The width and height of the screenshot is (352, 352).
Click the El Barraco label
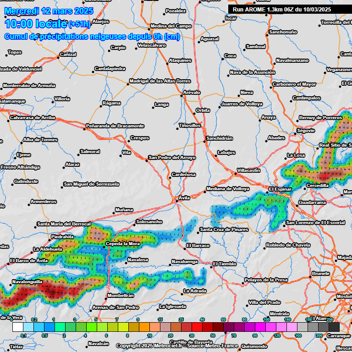tap(198, 246)
